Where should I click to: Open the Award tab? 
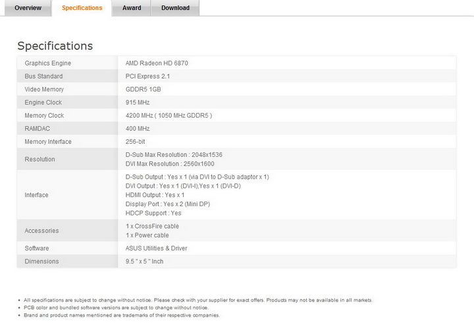point(132,8)
